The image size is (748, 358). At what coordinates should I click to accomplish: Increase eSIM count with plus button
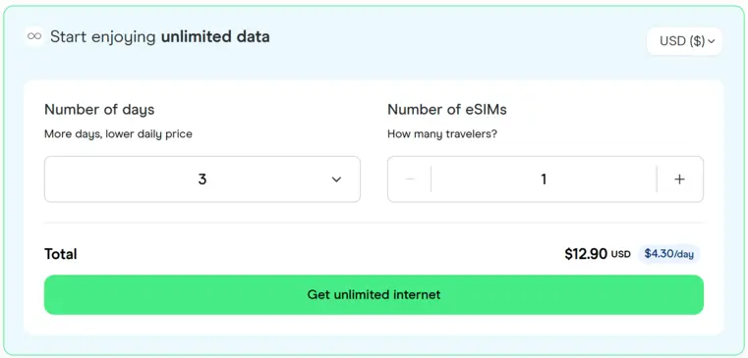click(679, 179)
